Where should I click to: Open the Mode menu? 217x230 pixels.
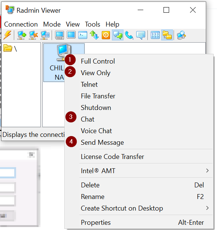tap(52, 24)
